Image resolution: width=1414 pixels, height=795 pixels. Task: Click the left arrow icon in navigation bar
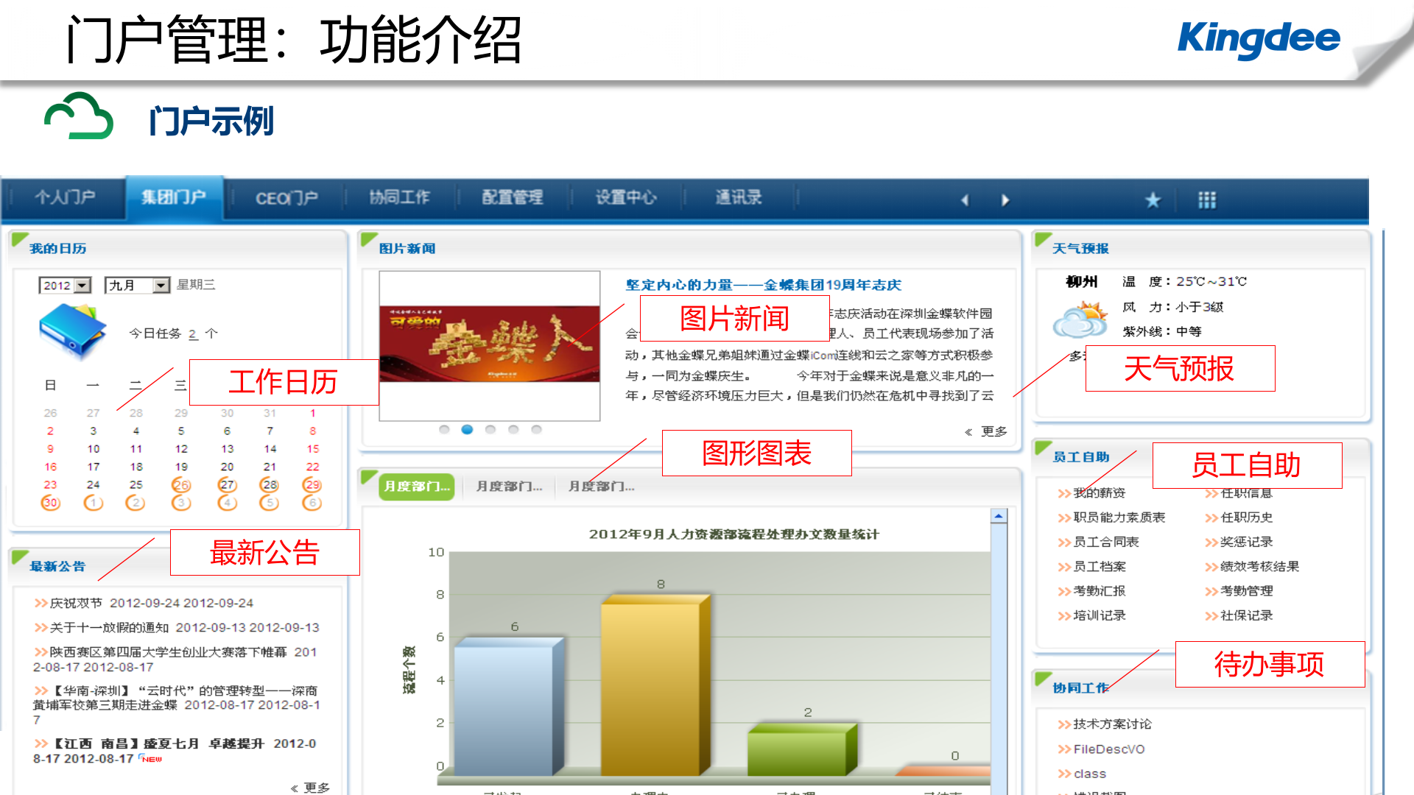click(x=965, y=199)
